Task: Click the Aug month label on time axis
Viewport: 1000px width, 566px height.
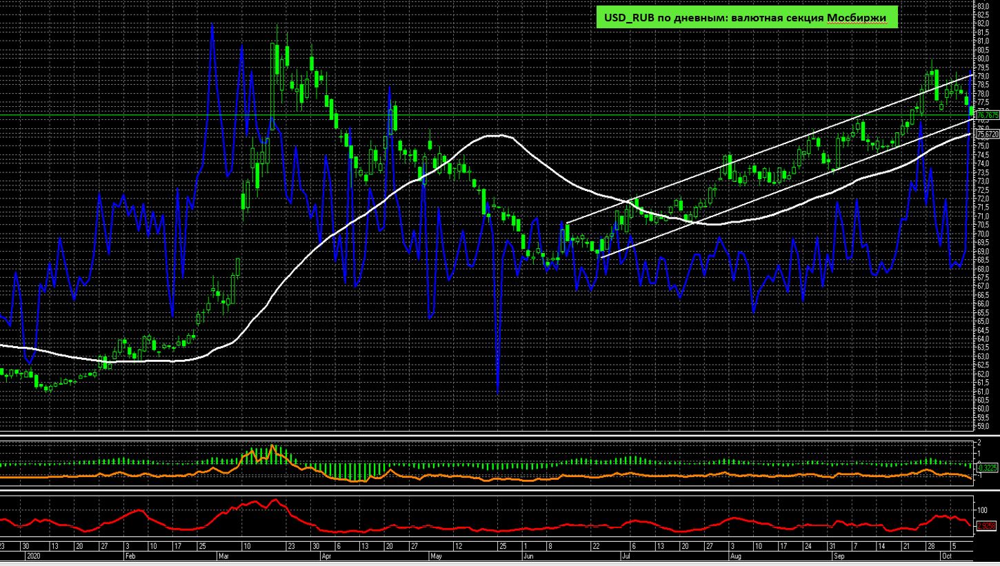Action: (735, 555)
